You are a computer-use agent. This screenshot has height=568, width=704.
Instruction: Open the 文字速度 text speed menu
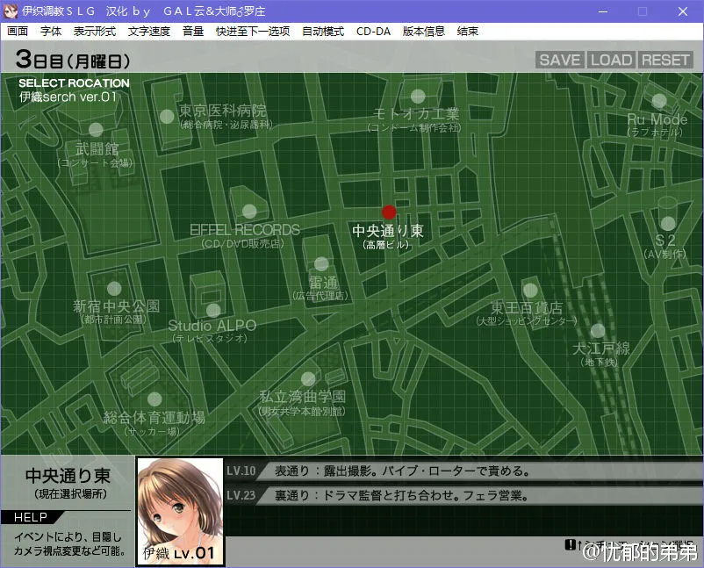coord(146,31)
